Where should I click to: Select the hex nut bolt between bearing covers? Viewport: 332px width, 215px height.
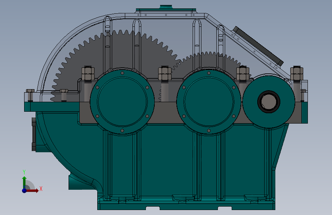[x=165, y=73]
